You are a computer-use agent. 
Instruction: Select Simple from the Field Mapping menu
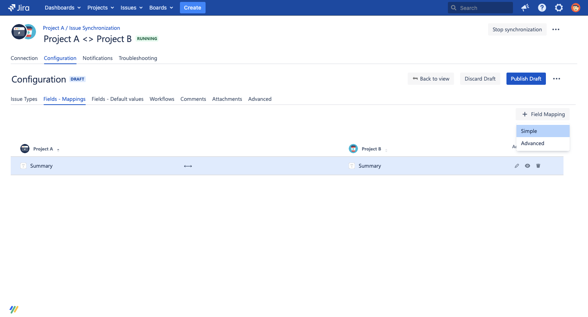543,131
